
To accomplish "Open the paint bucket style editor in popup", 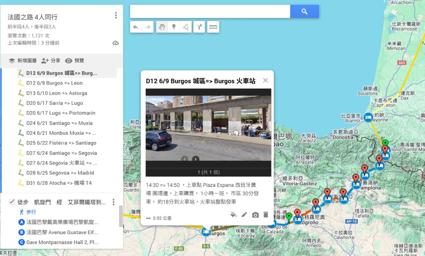I will click(x=234, y=215).
